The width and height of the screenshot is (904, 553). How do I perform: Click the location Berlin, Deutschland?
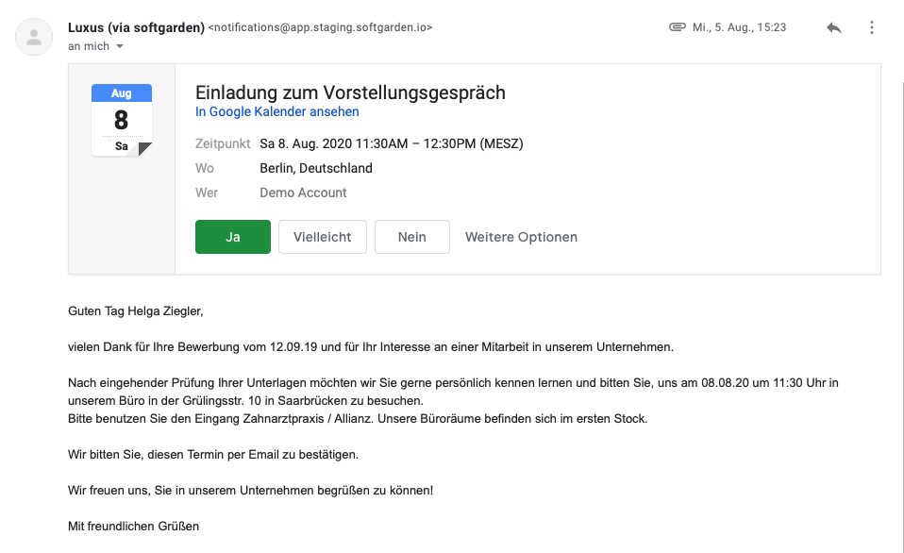(316, 168)
